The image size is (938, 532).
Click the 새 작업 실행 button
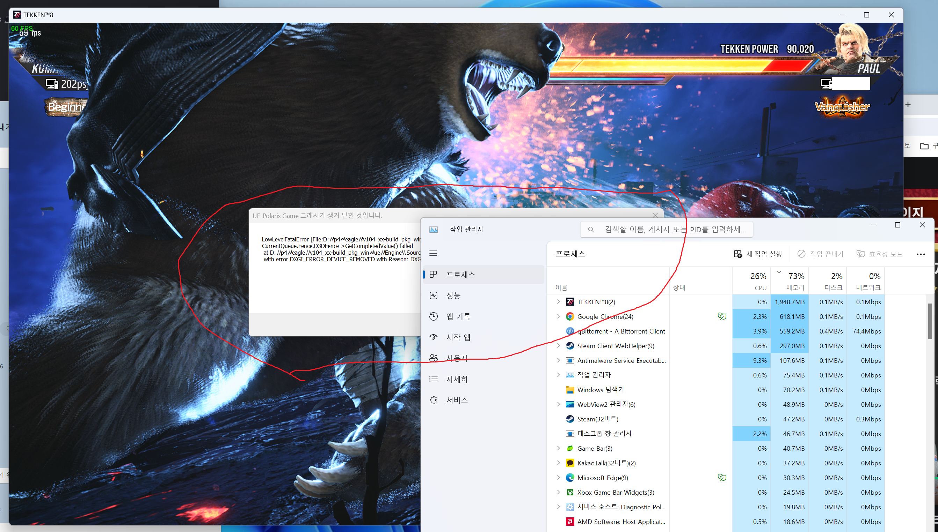tap(758, 254)
